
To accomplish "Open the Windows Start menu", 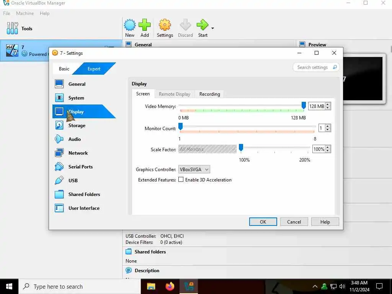I will 9,286.
